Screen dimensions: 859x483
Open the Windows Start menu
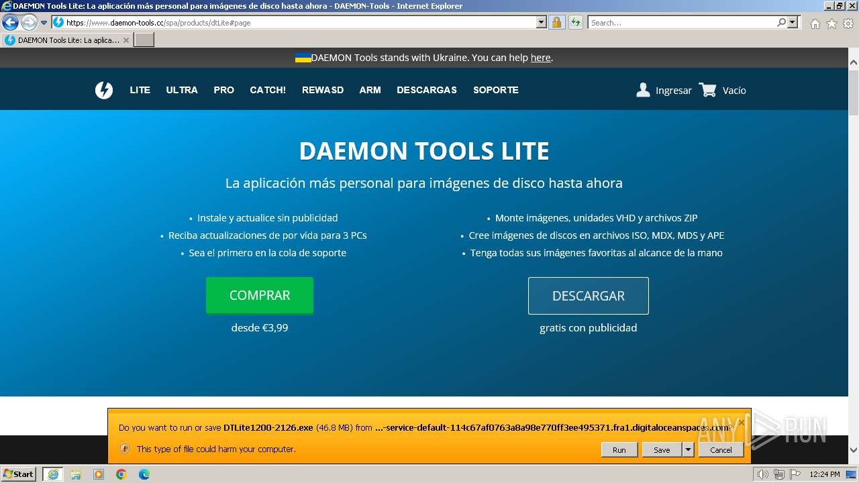coord(19,474)
